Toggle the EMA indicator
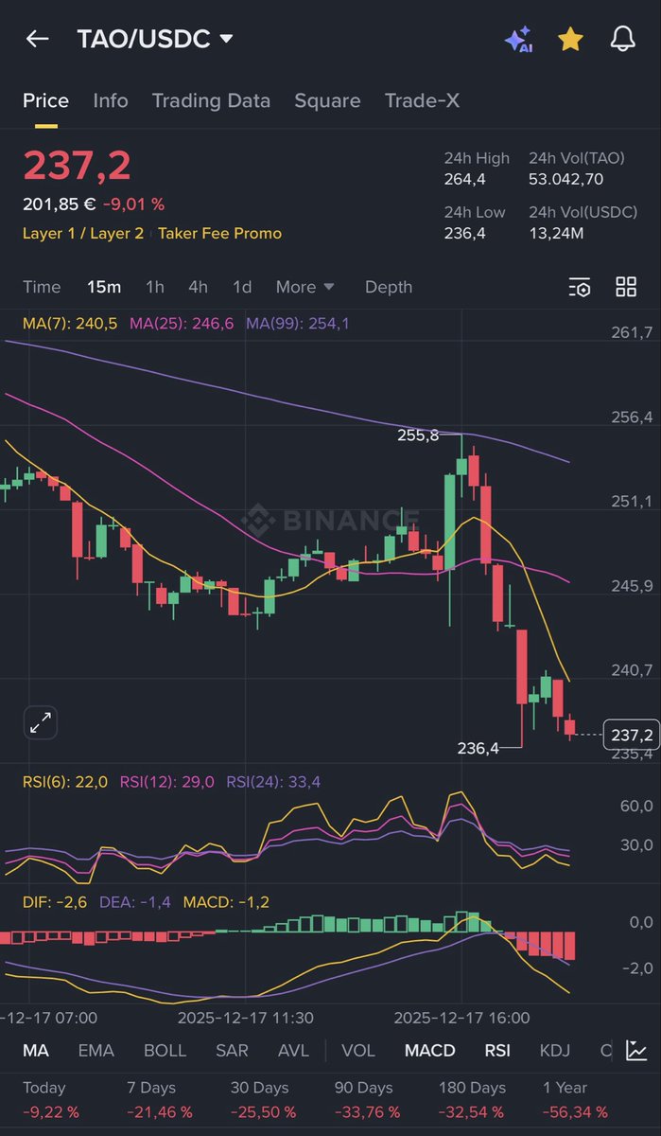Screen dimensions: 661x1136 point(96,1051)
